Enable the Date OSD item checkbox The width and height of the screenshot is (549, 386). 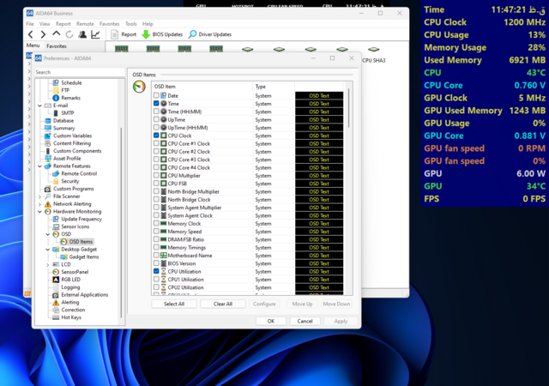(x=156, y=95)
